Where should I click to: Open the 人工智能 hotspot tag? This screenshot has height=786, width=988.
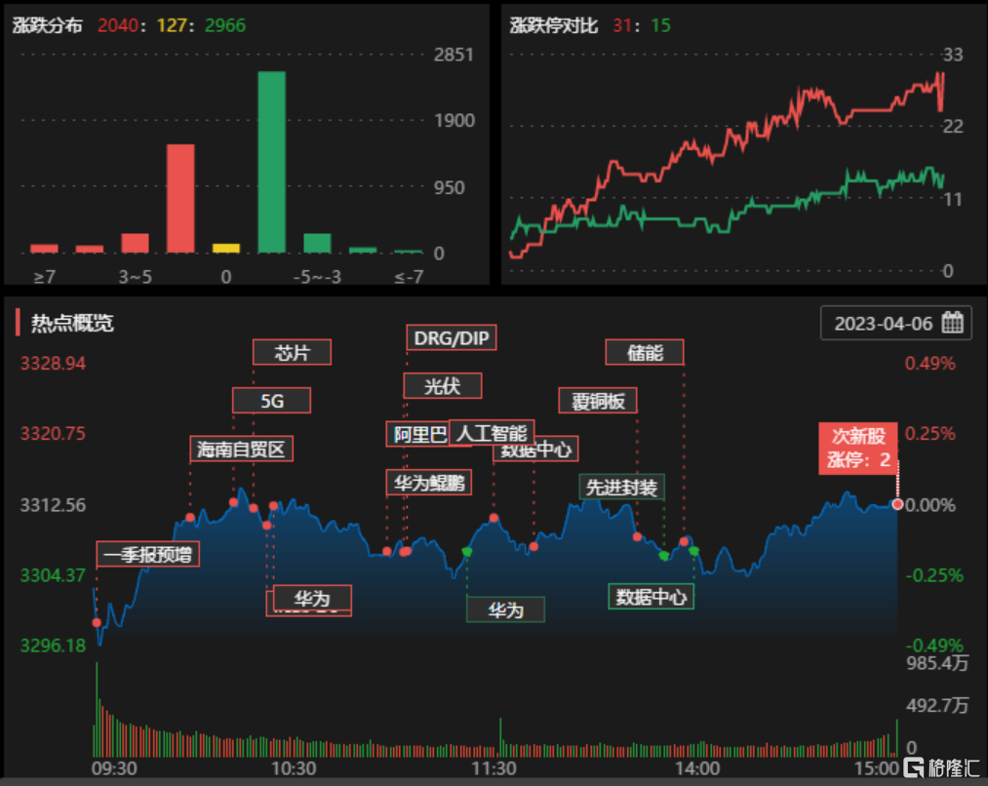point(492,433)
